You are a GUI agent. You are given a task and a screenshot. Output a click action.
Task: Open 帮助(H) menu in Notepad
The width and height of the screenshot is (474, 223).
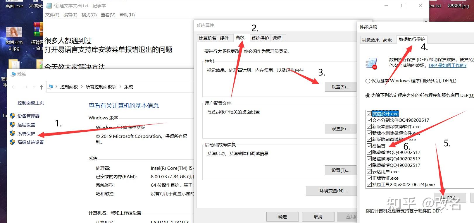[x=127, y=15]
